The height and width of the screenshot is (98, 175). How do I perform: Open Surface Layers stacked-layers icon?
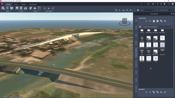(x=31, y=8)
